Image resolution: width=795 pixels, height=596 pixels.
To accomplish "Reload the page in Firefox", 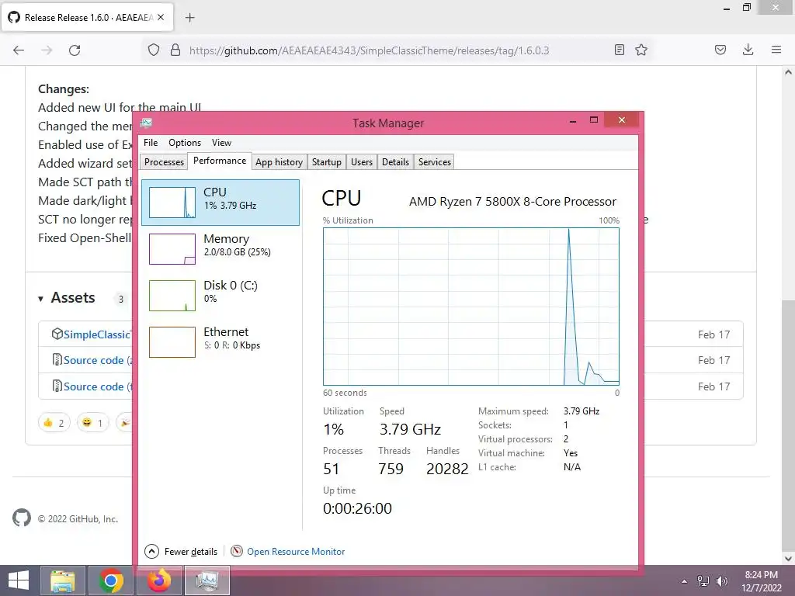I will [x=75, y=50].
